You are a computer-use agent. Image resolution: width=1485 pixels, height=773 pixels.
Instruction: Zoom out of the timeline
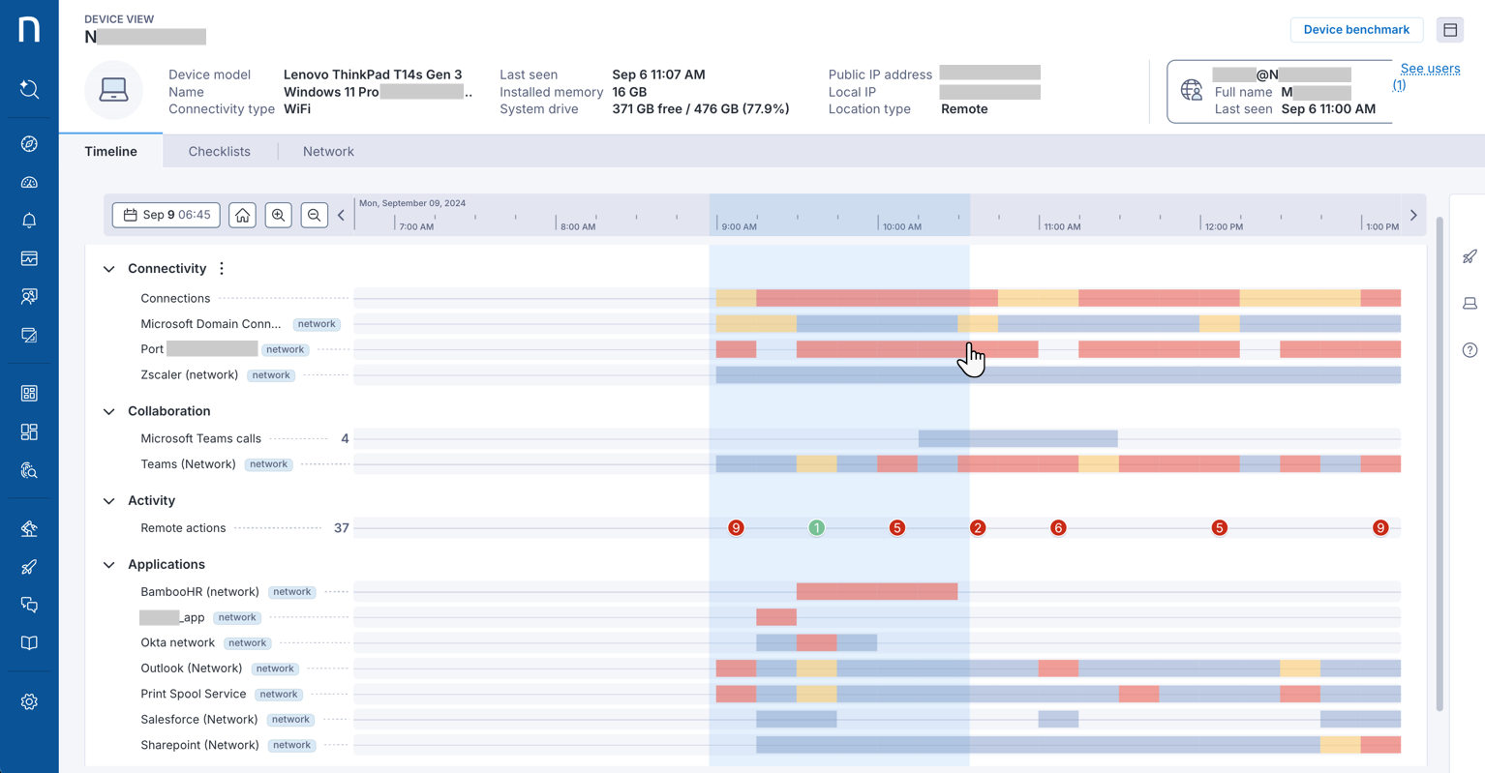pyautogui.click(x=314, y=215)
